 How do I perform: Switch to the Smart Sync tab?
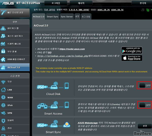click(x=52, y=17)
